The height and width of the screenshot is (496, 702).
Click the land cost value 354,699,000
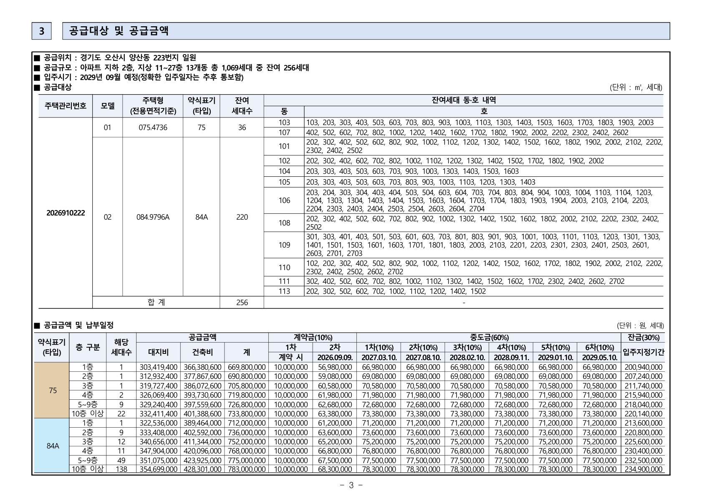click(159, 469)
